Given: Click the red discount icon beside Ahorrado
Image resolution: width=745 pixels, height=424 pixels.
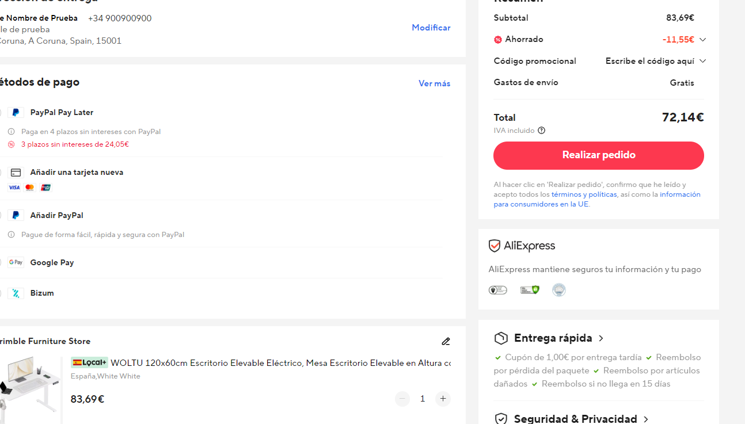Looking at the screenshot, I should (x=498, y=40).
